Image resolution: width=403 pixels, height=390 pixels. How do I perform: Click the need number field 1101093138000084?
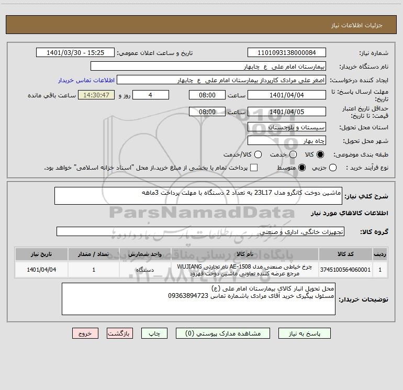pos(287,52)
